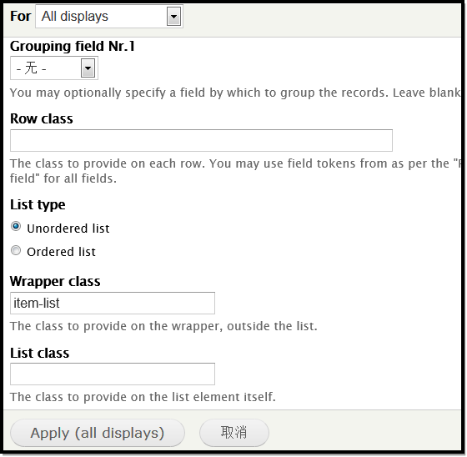
Task: Click into the Wrapper class field containing item-list
Action: click(x=113, y=303)
